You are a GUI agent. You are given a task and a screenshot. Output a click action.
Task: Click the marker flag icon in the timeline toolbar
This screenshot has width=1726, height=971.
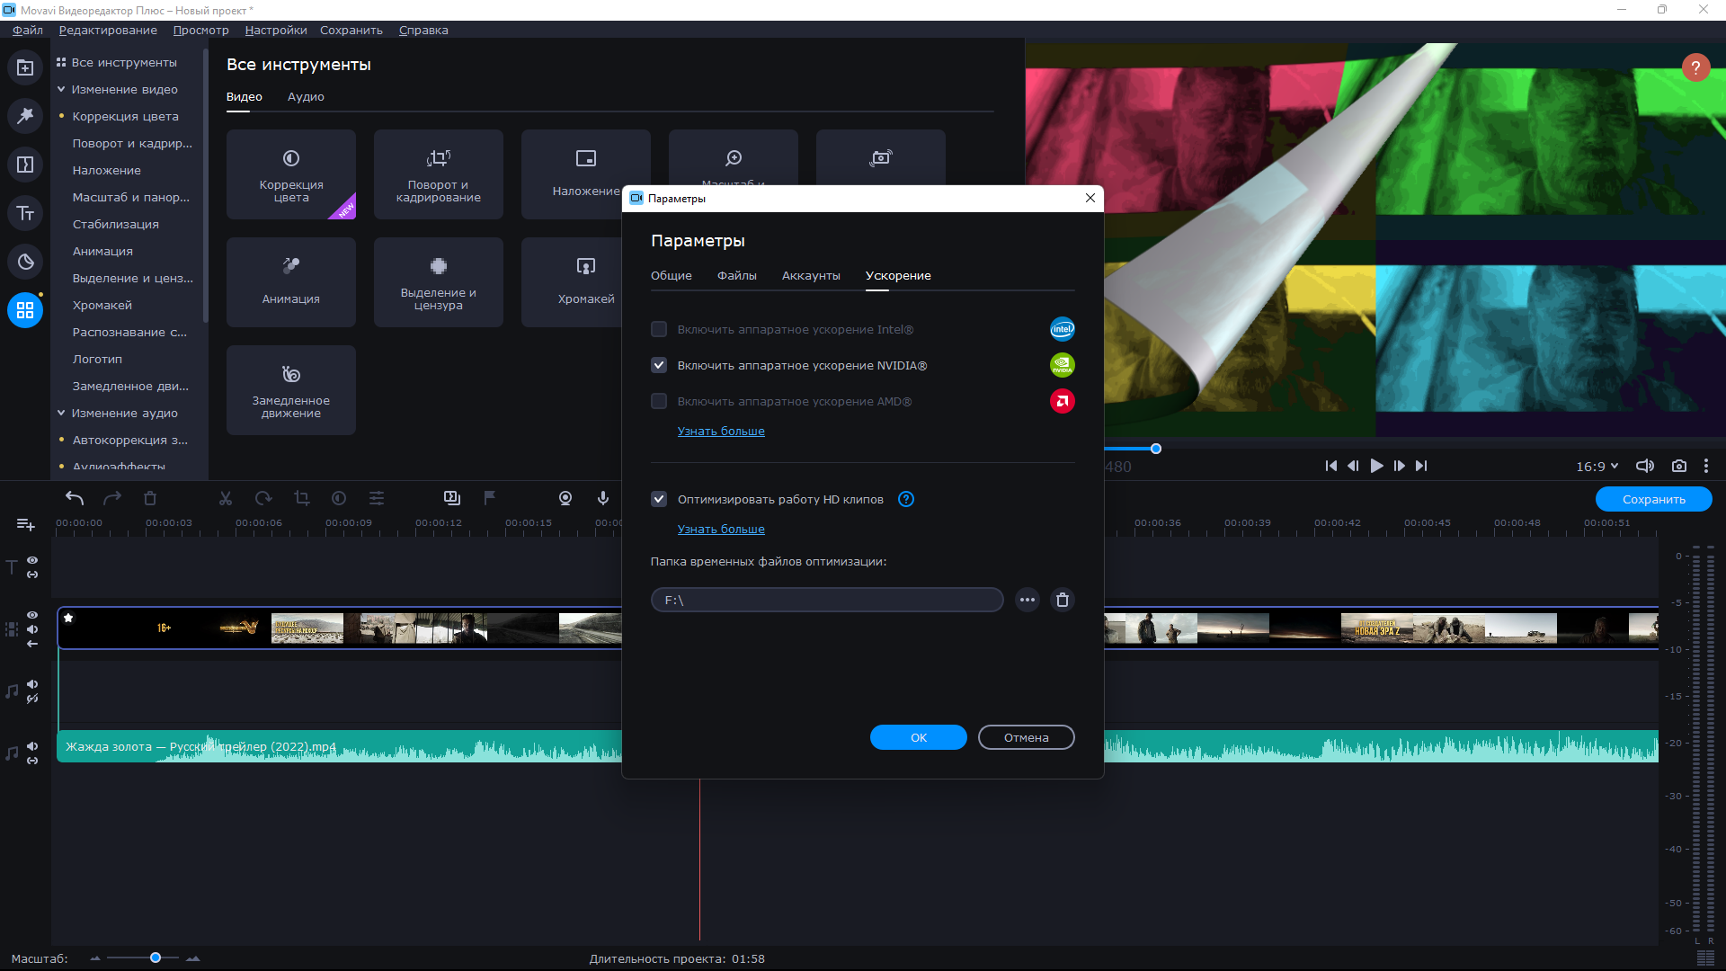click(x=490, y=498)
